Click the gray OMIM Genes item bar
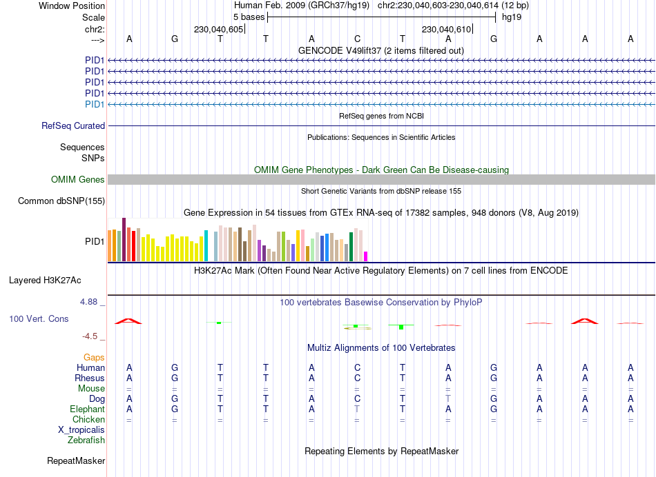The width and height of the screenshot is (656, 477). tap(381, 180)
